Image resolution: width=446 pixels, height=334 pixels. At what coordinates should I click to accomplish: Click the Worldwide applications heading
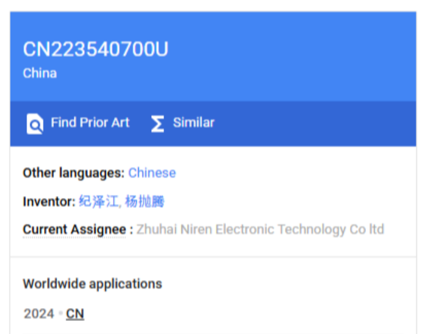click(x=92, y=284)
